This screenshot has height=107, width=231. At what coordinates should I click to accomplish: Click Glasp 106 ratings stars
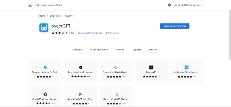[x=114, y=77]
